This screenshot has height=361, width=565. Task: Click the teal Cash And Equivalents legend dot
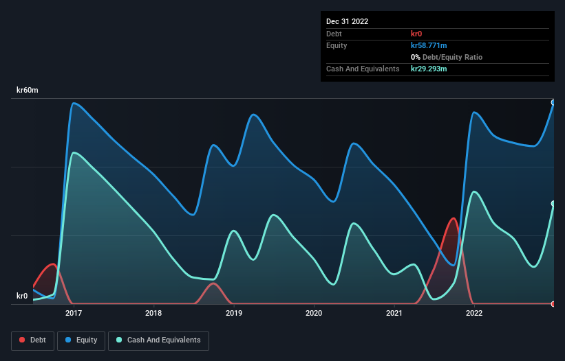click(x=119, y=340)
